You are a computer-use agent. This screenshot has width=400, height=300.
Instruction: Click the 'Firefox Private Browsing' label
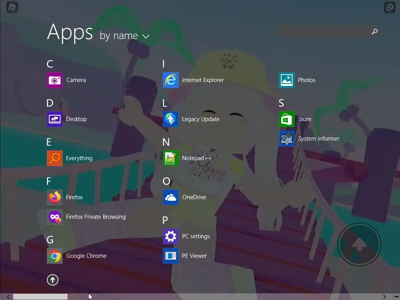pos(96,217)
